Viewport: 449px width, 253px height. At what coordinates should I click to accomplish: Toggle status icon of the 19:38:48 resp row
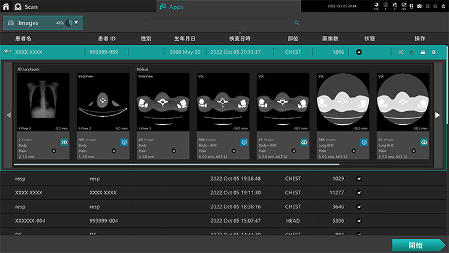[359, 179]
